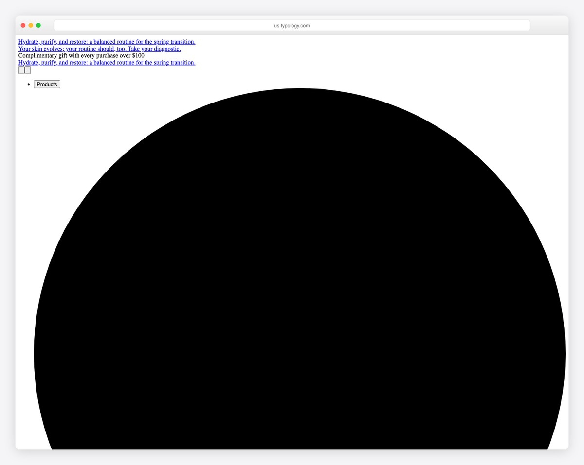Open the spring transition routine banner link
584x465 pixels.
pos(107,42)
